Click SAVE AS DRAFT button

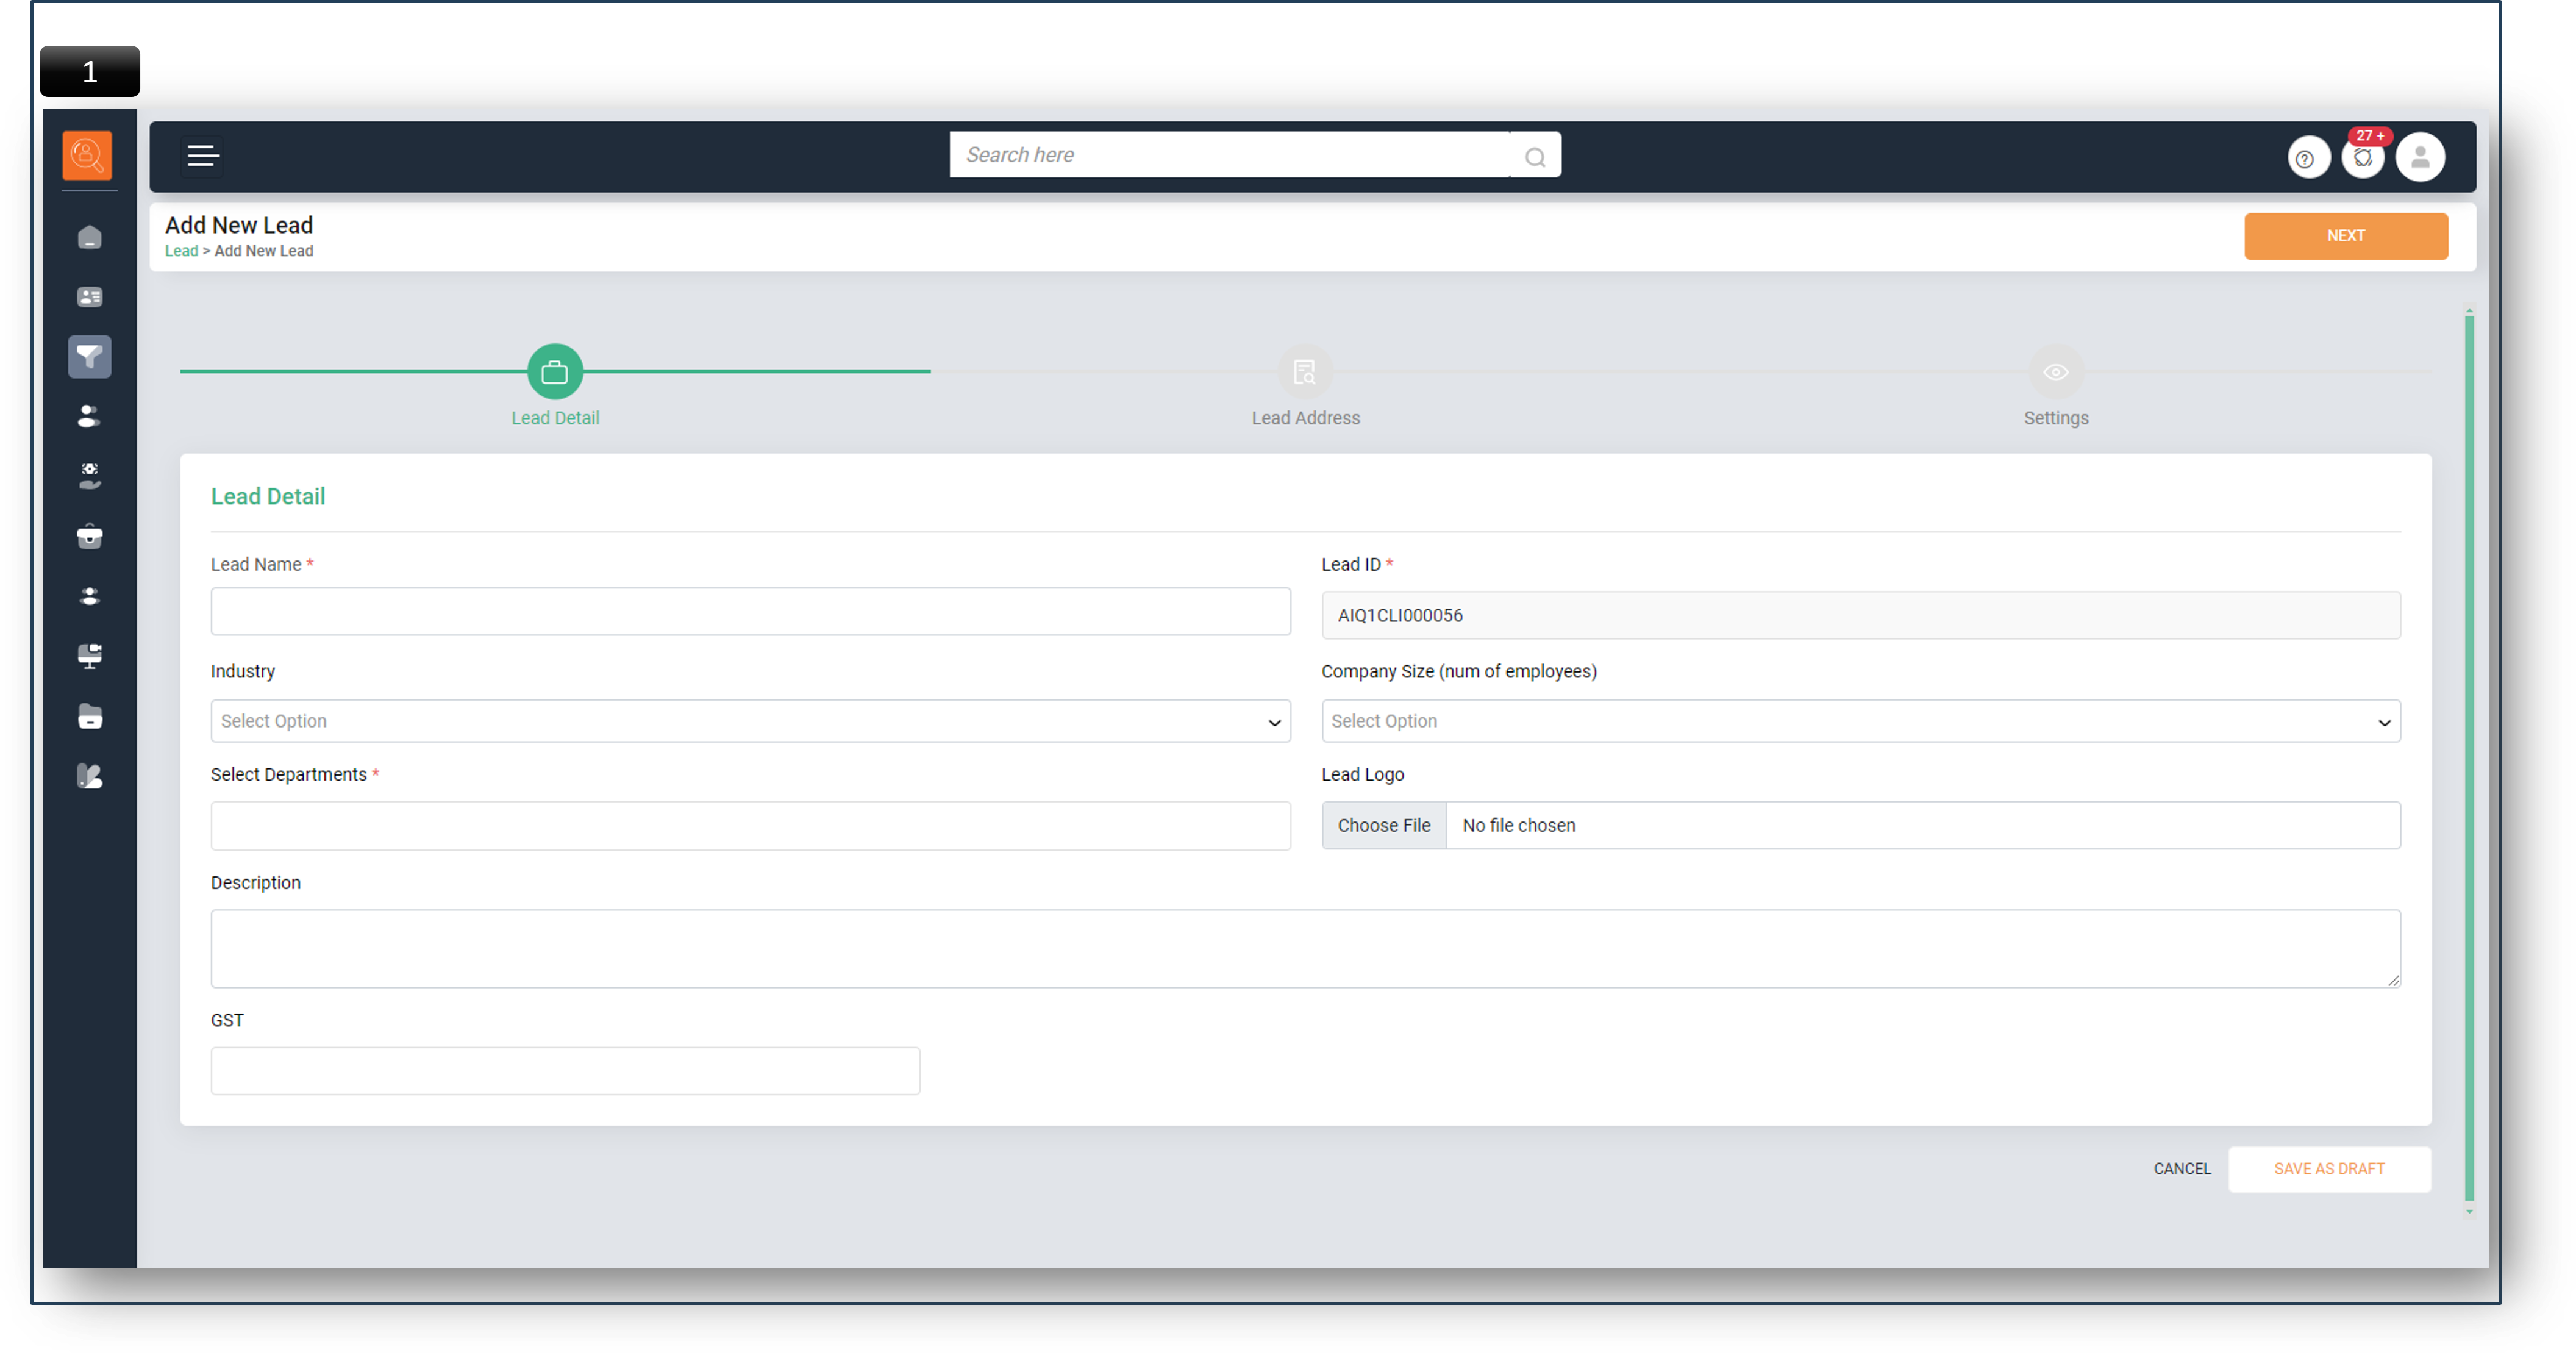[x=2329, y=1169]
